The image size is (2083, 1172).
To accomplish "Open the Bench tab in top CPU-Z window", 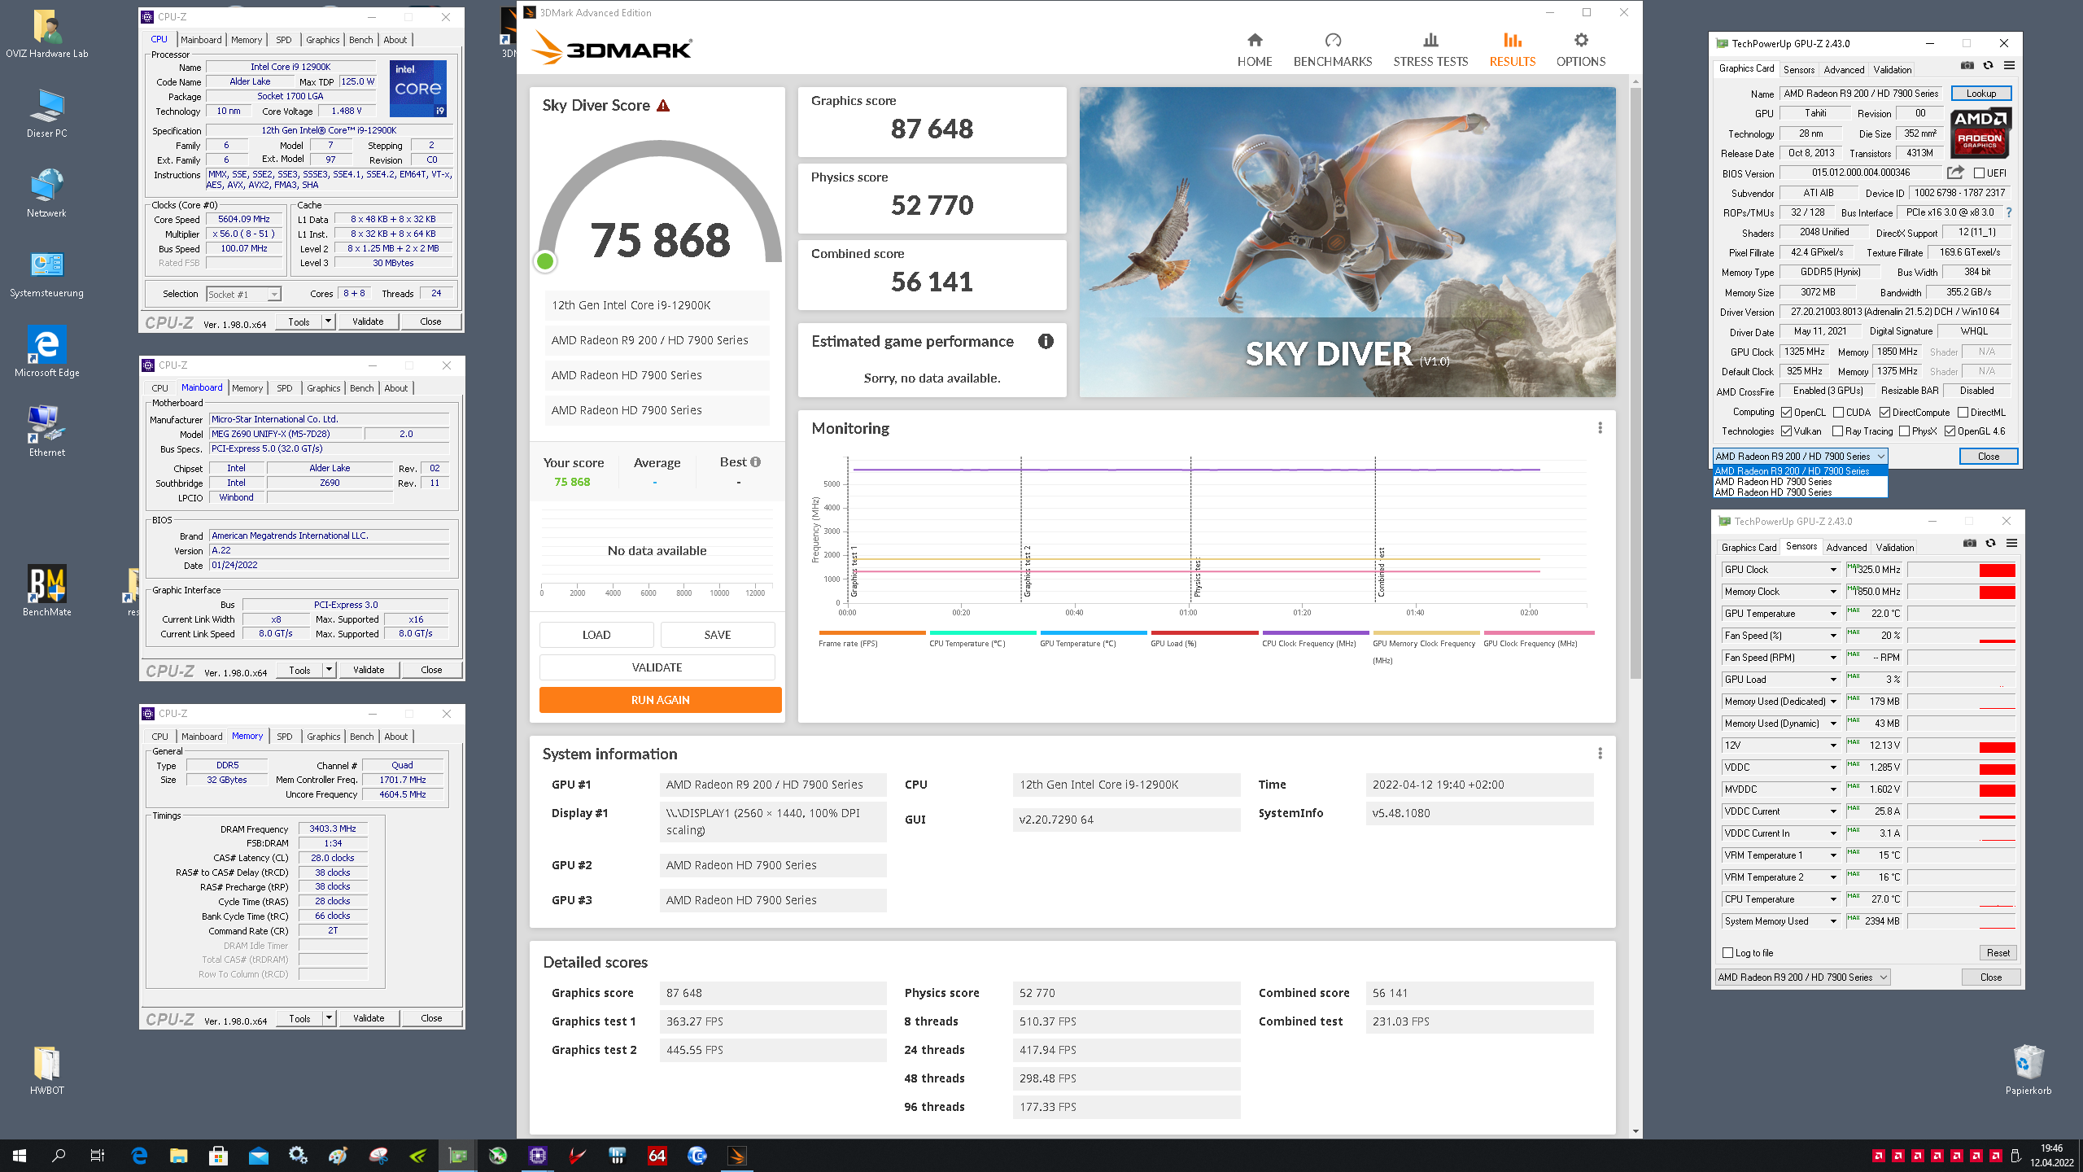I will [x=360, y=40].
